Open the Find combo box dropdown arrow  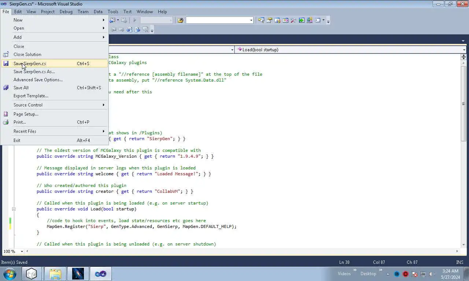[x=251, y=20]
